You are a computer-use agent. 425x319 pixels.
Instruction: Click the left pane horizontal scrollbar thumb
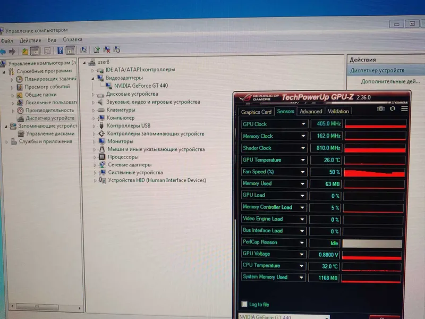[x=37, y=307]
